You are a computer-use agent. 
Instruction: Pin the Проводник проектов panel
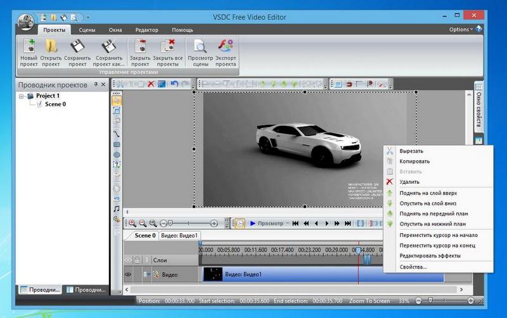pyautogui.click(x=96, y=84)
